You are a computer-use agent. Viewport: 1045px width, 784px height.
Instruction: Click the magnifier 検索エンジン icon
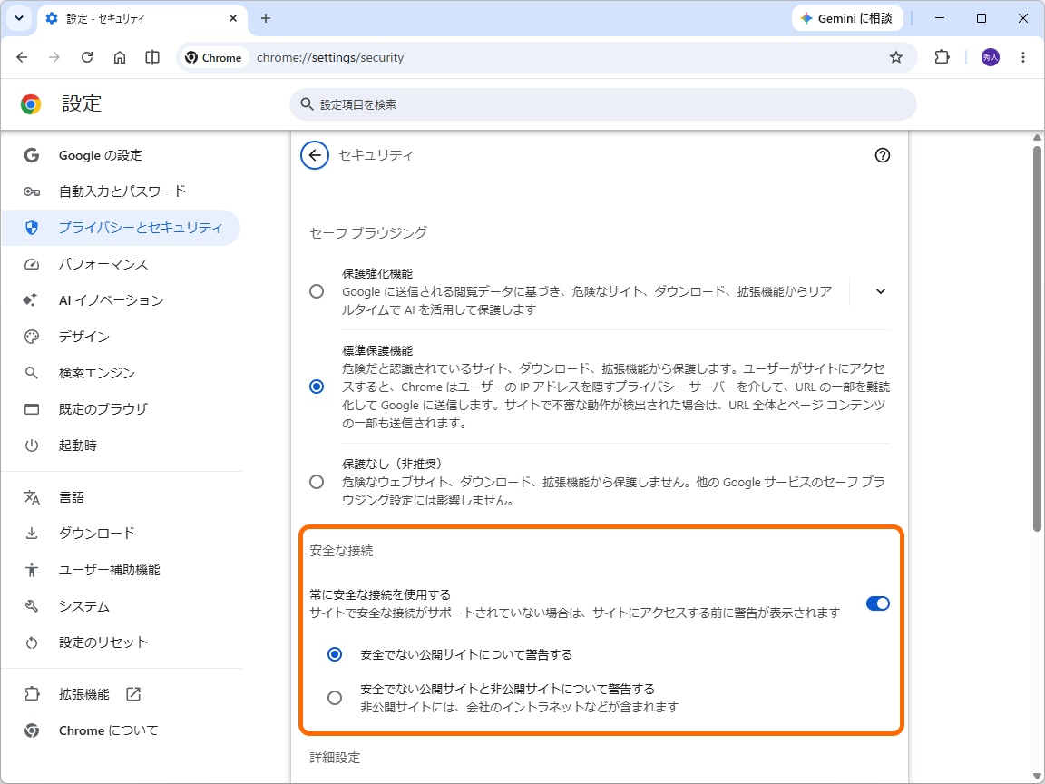click(x=32, y=373)
